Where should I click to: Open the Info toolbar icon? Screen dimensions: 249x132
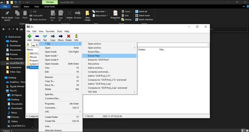(x=76, y=38)
